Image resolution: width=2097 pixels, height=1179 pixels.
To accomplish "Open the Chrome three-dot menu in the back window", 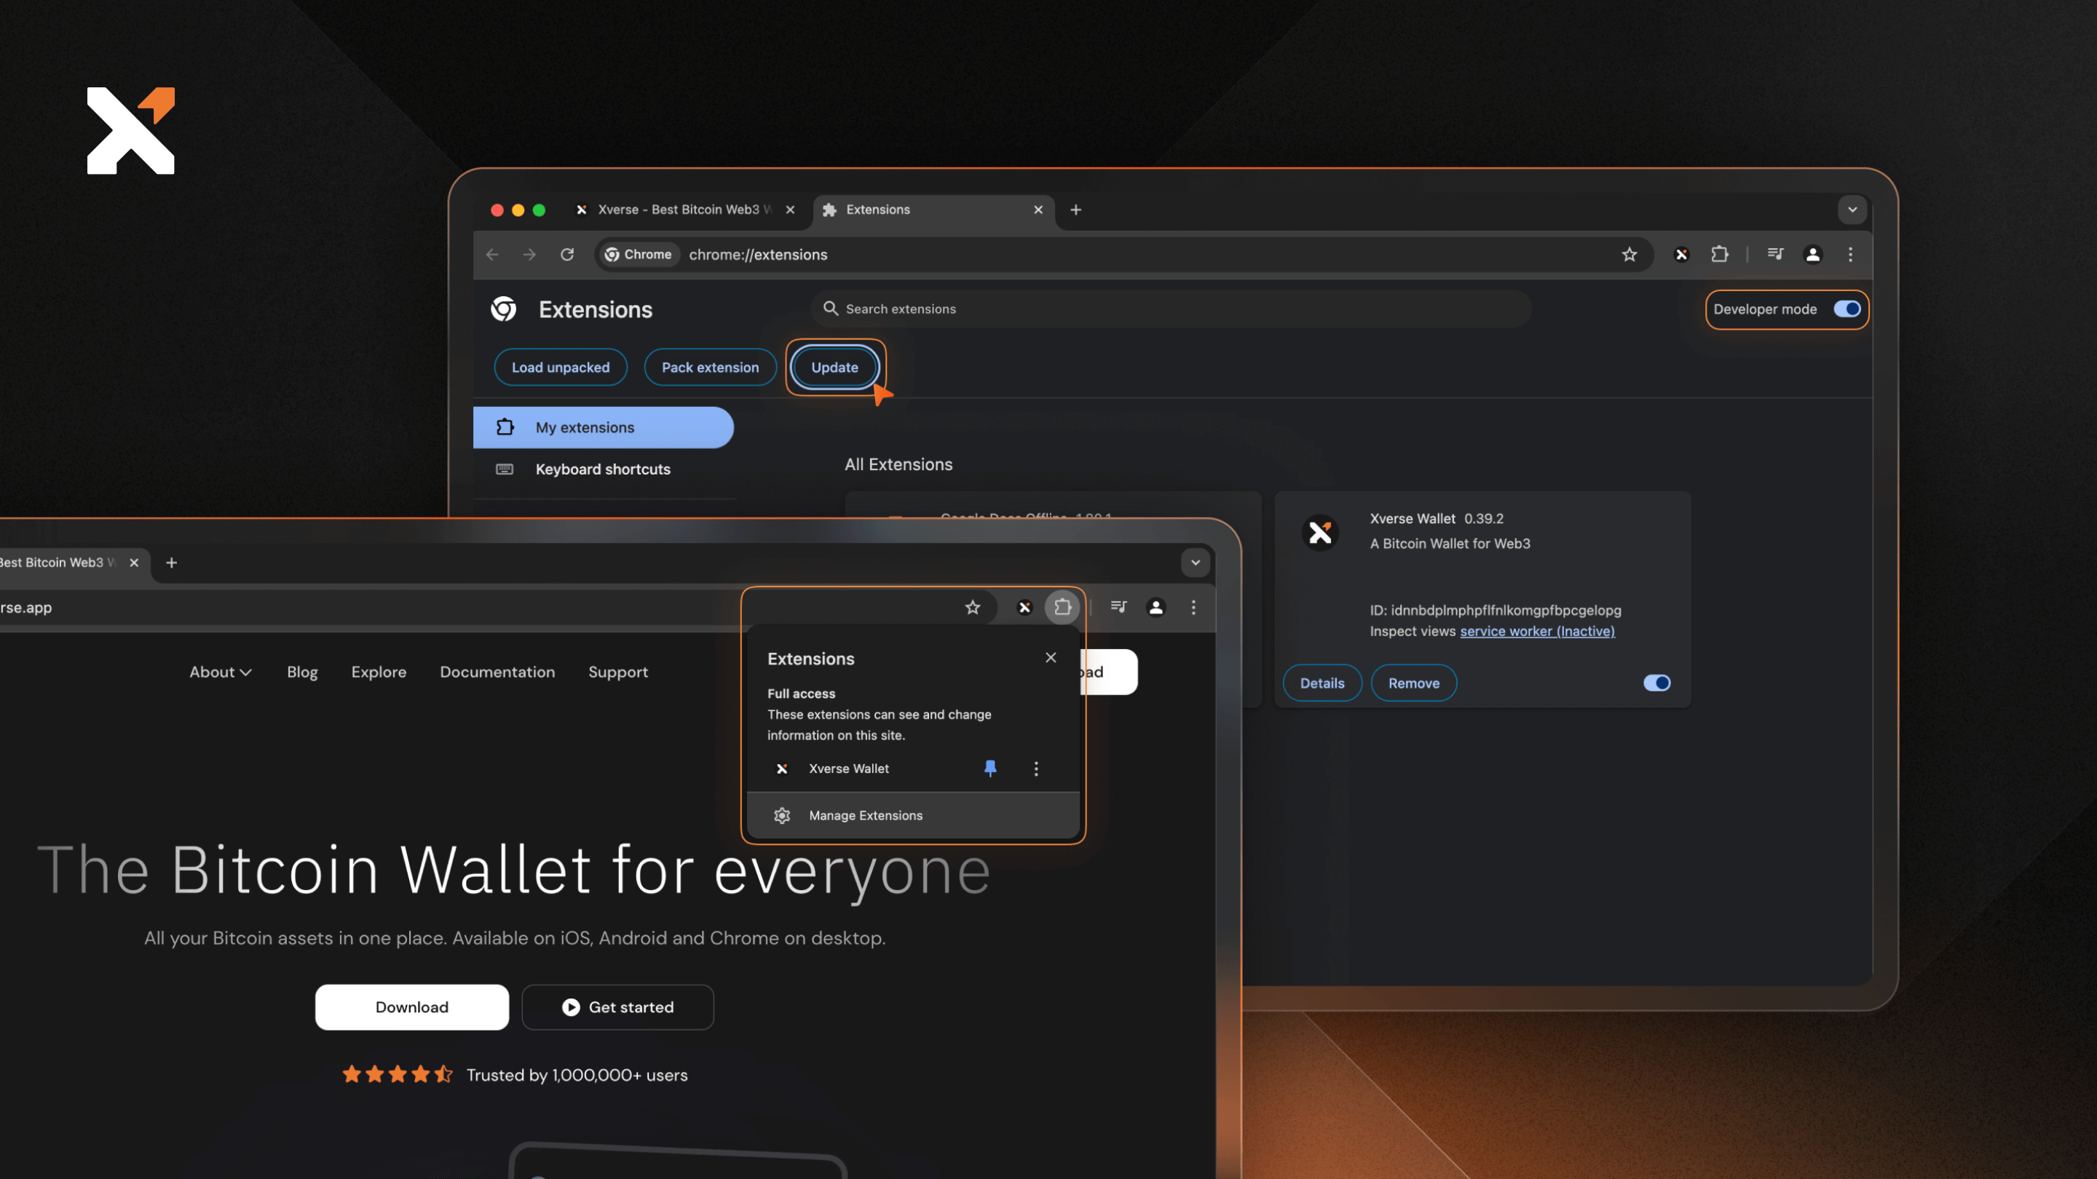I will pyautogui.click(x=1850, y=255).
